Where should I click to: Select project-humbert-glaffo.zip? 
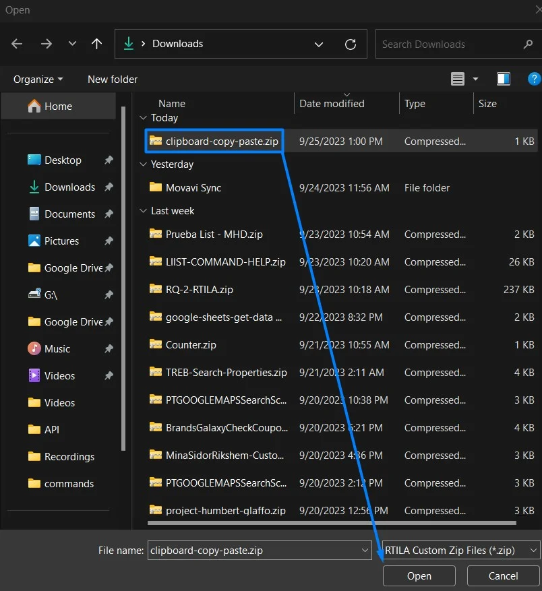point(226,511)
